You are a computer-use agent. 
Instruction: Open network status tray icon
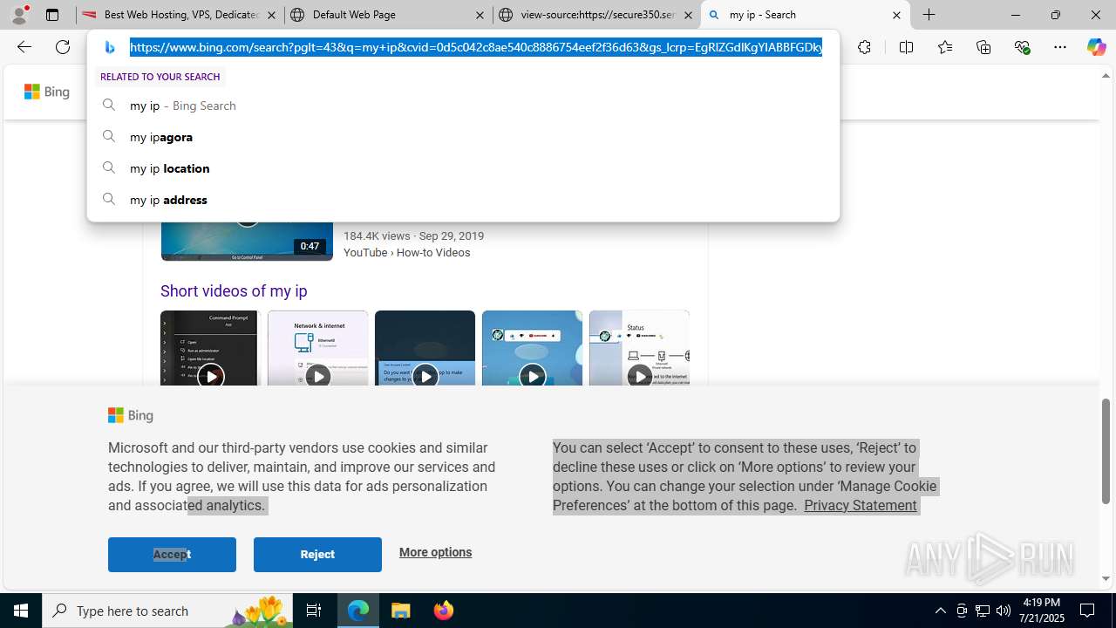click(983, 611)
